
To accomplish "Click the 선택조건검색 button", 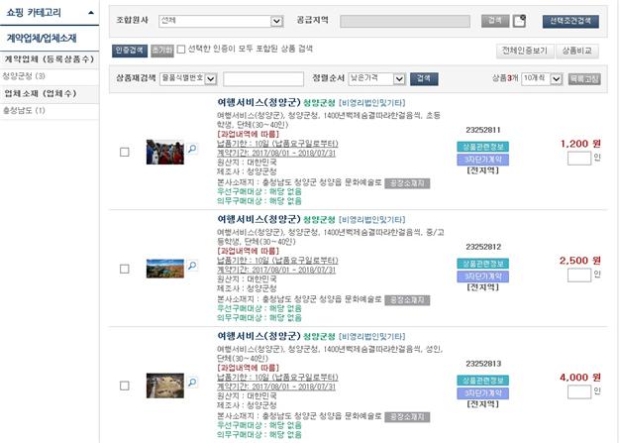I will 570,22.
